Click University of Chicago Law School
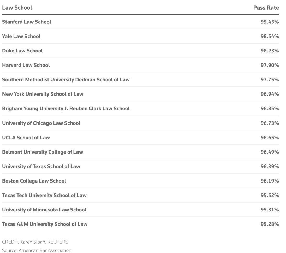286x253 pixels. (x=41, y=123)
